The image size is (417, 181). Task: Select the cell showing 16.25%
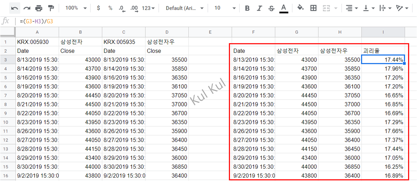pos(383,167)
